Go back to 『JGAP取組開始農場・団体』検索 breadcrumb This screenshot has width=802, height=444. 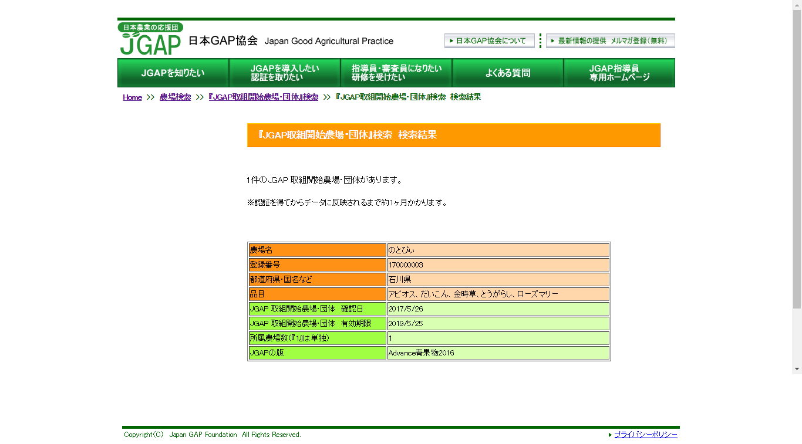263,97
